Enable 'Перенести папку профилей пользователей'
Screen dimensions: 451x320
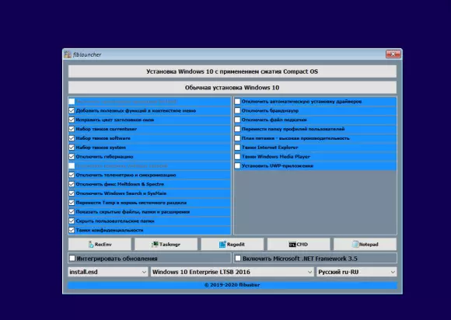[237, 129]
